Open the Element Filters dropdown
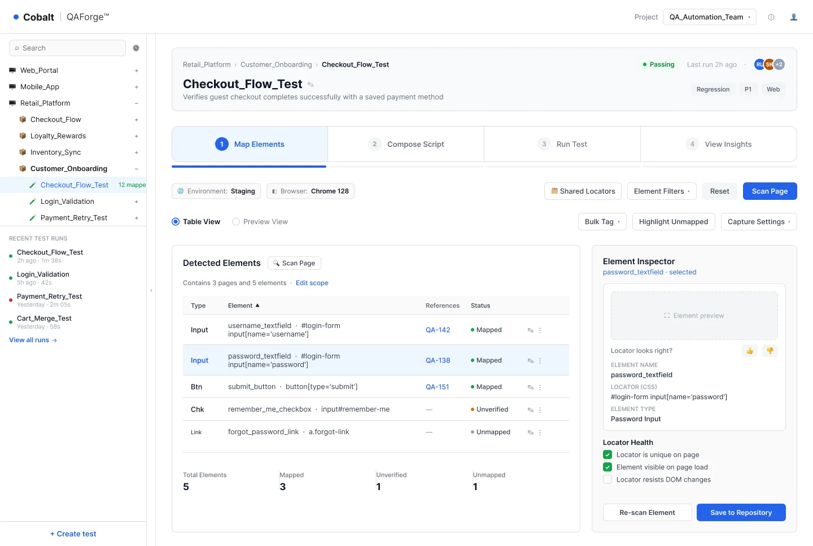The height and width of the screenshot is (546, 813). pyautogui.click(x=662, y=191)
